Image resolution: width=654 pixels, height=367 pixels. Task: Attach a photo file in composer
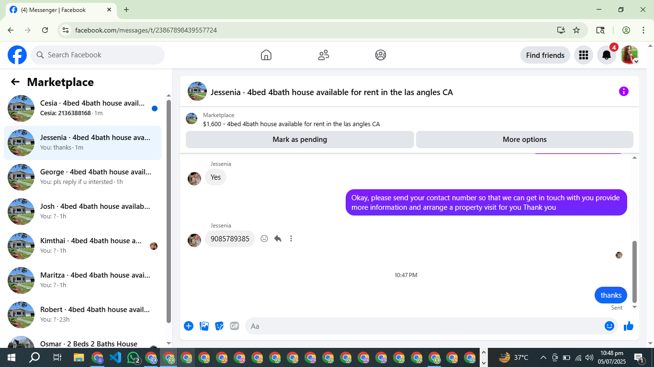coord(204,326)
